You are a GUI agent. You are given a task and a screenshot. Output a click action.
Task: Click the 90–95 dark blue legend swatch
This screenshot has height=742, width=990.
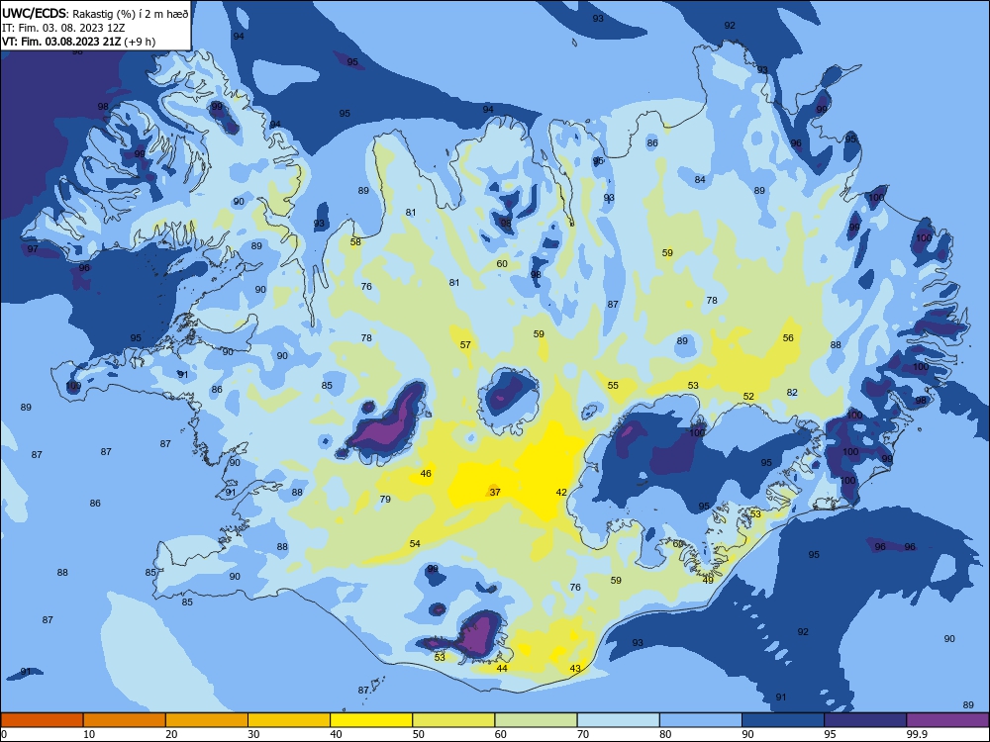tap(783, 720)
